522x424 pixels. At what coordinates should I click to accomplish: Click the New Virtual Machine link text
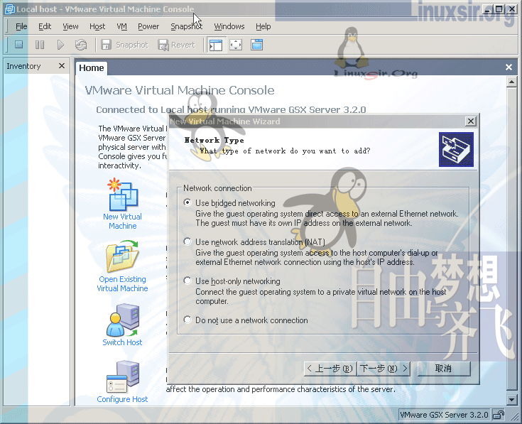tap(122, 222)
